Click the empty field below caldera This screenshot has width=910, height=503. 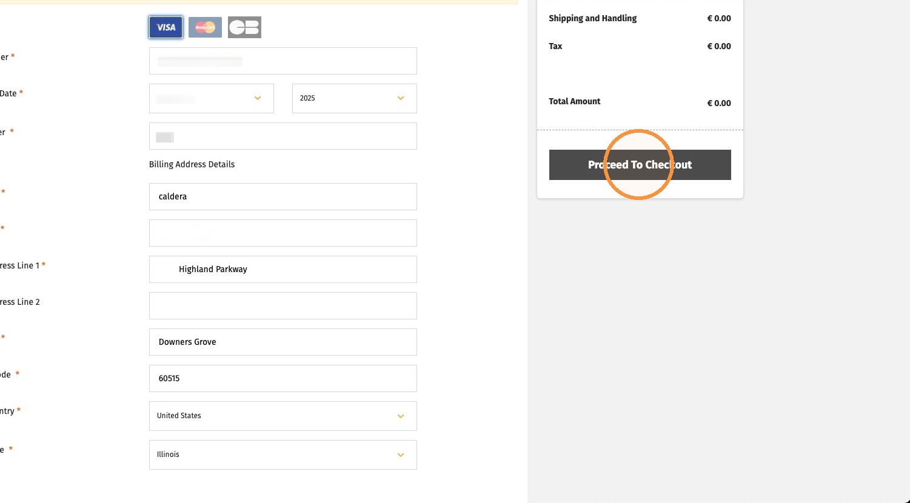click(x=283, y=233)
